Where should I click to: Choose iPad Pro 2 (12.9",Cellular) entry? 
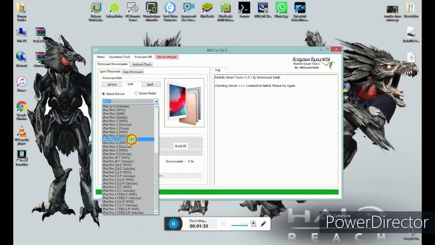[128, 183]
